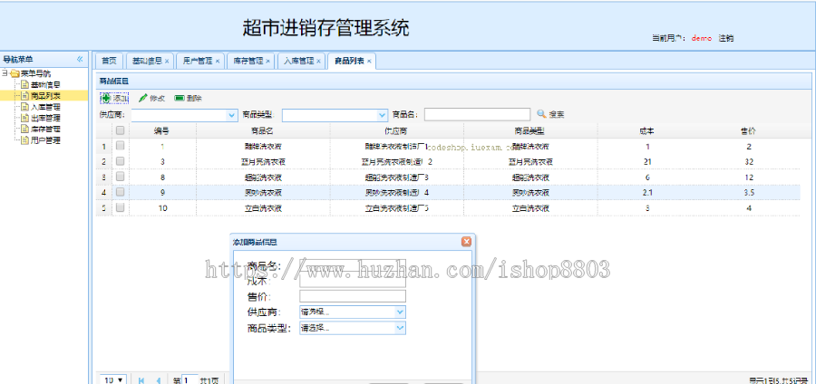Click the 超能洗衣液制造厂 supplier cell
The height and width of the screenshot is (384, 816).
[397, 177]
